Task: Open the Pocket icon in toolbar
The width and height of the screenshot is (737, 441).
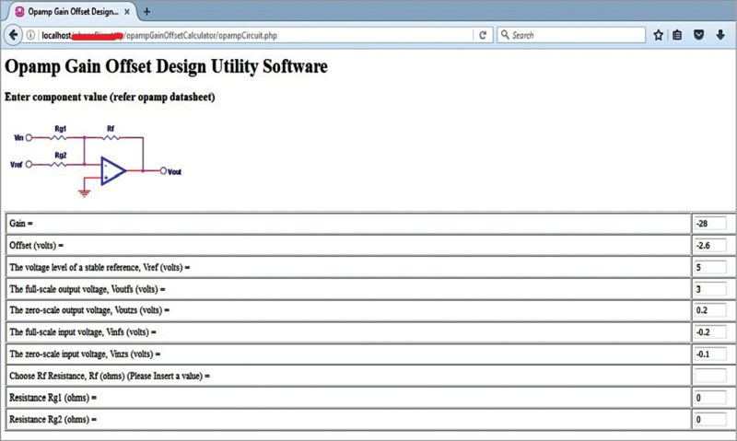Action: click(x=699, y=35)
